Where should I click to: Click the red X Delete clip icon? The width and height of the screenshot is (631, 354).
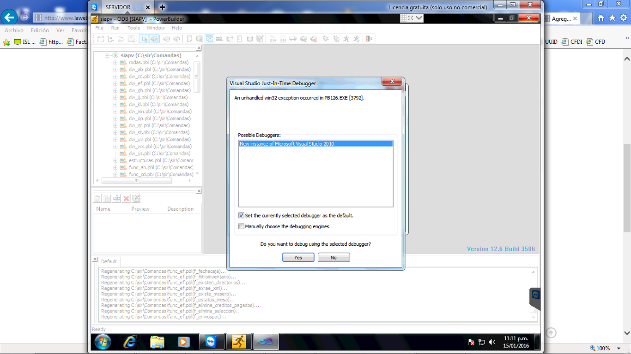[126, 199]
